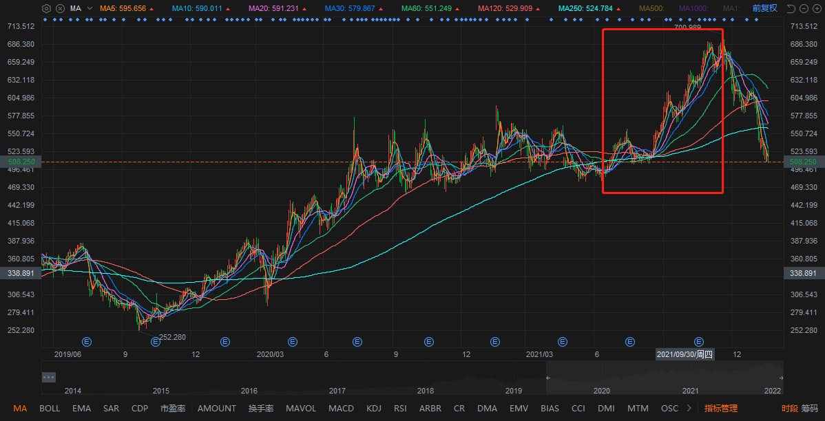Zoom out chart with minus icon

click(x=804, y=8)
